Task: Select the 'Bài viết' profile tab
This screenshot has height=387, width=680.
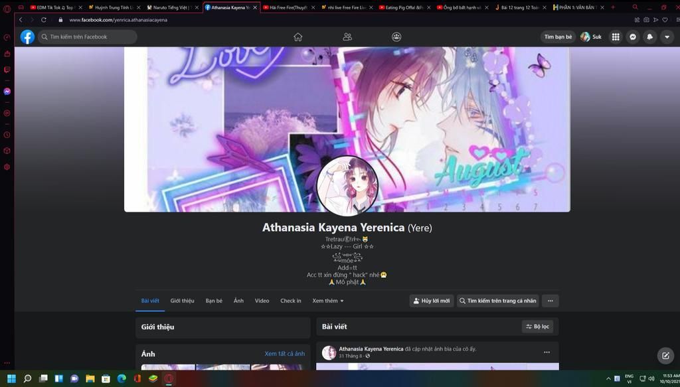Action: tap(150, 301)
